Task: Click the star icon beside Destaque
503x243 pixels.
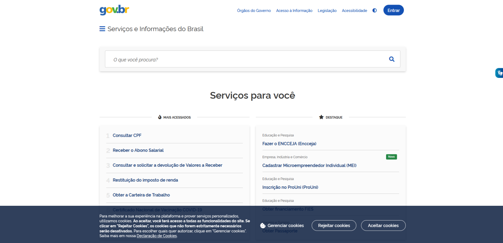Action: [x=321, y=117]
